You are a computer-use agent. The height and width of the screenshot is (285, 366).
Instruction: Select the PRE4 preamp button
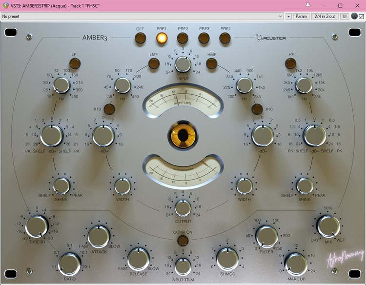pos(225,38)
